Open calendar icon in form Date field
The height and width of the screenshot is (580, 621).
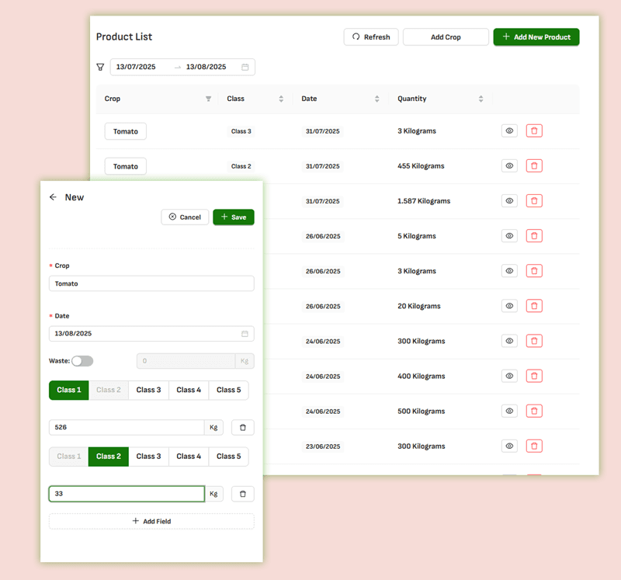[245, 334]
